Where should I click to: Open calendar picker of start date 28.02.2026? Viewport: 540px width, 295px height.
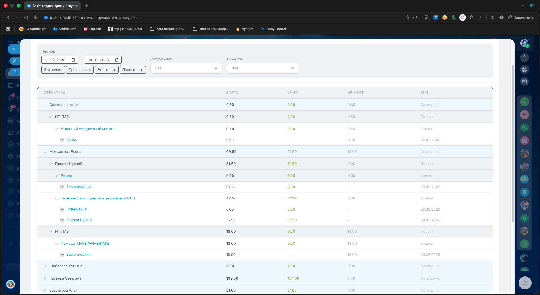click(x=73, y=60)
